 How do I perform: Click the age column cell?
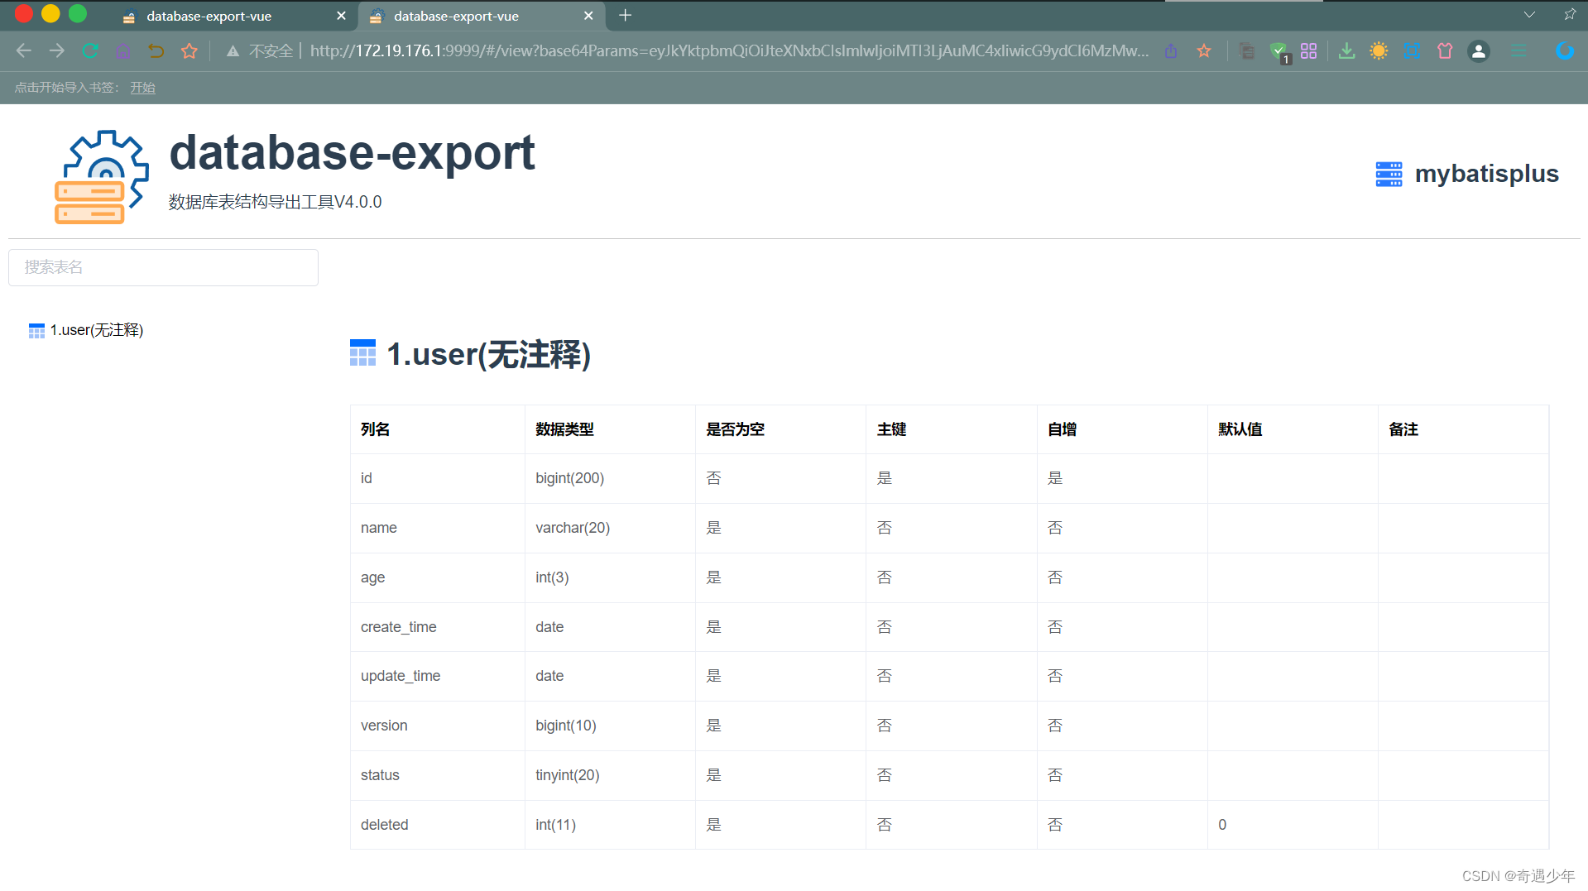tap(438, 577)
